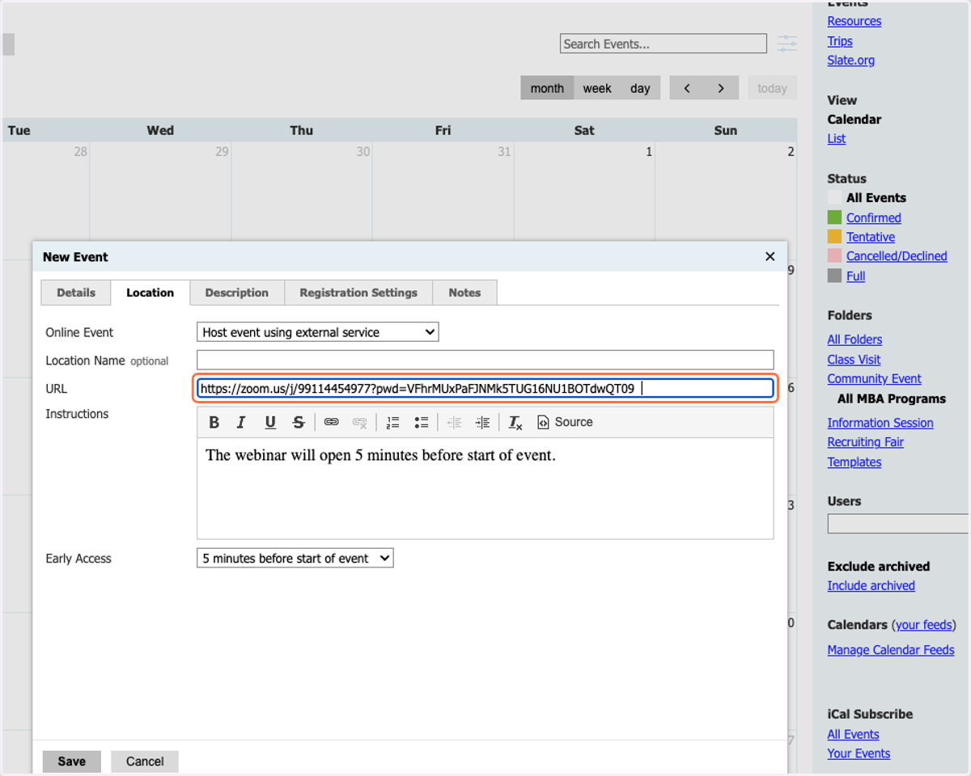971x776 pixels.
Task: Click the Location Name input field
Action: point(485,360)
